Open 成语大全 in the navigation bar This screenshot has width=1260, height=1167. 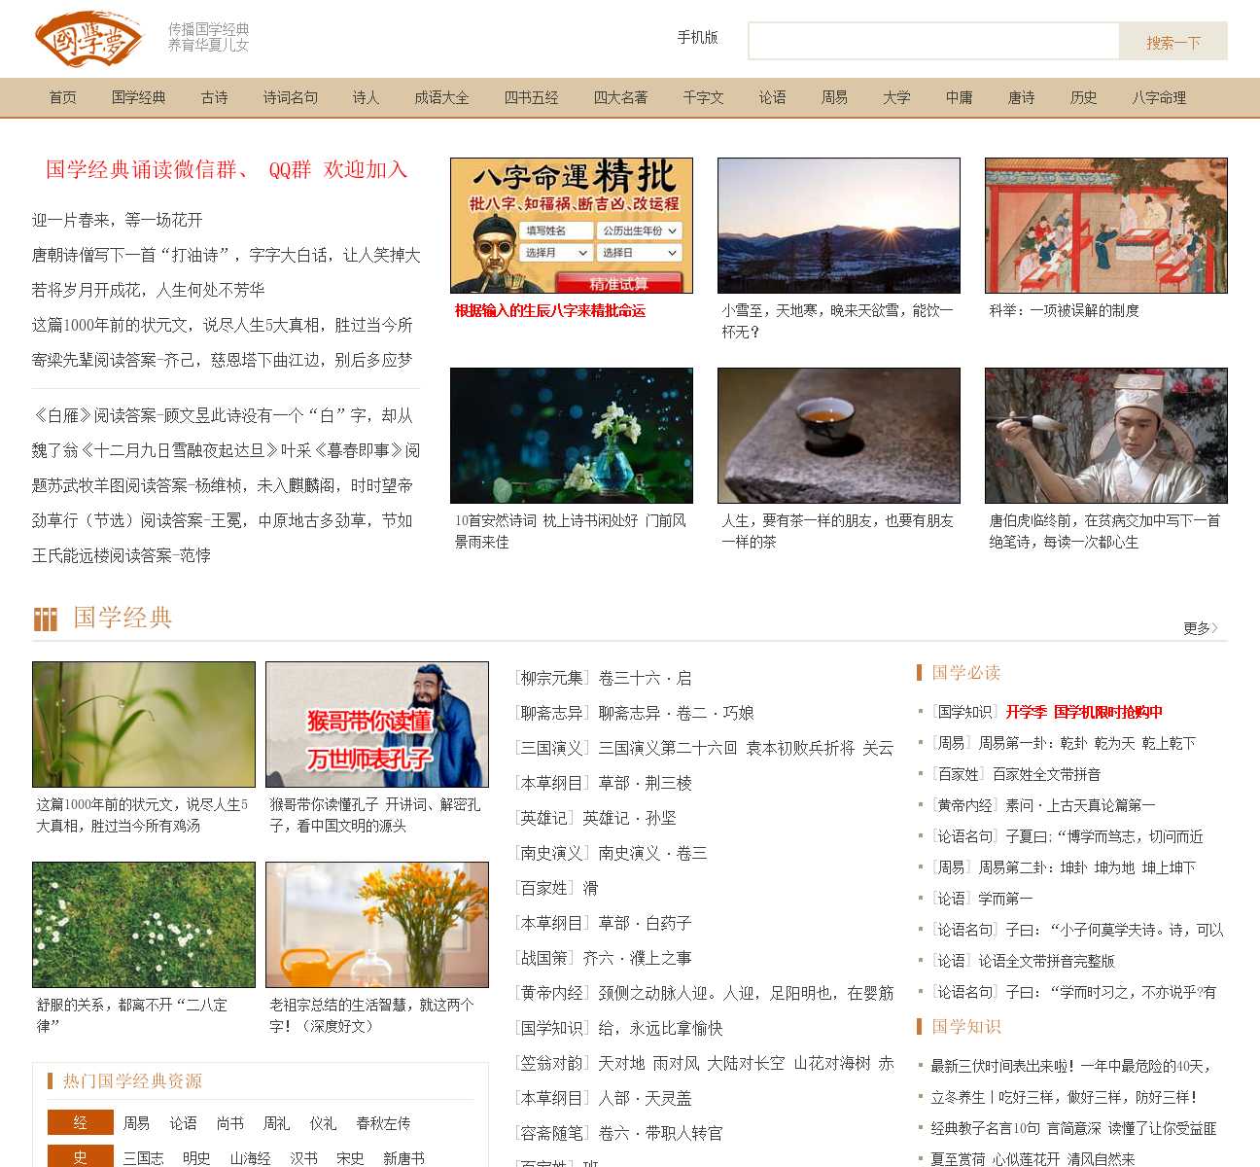pyautogui.click(x=441, y=97)
